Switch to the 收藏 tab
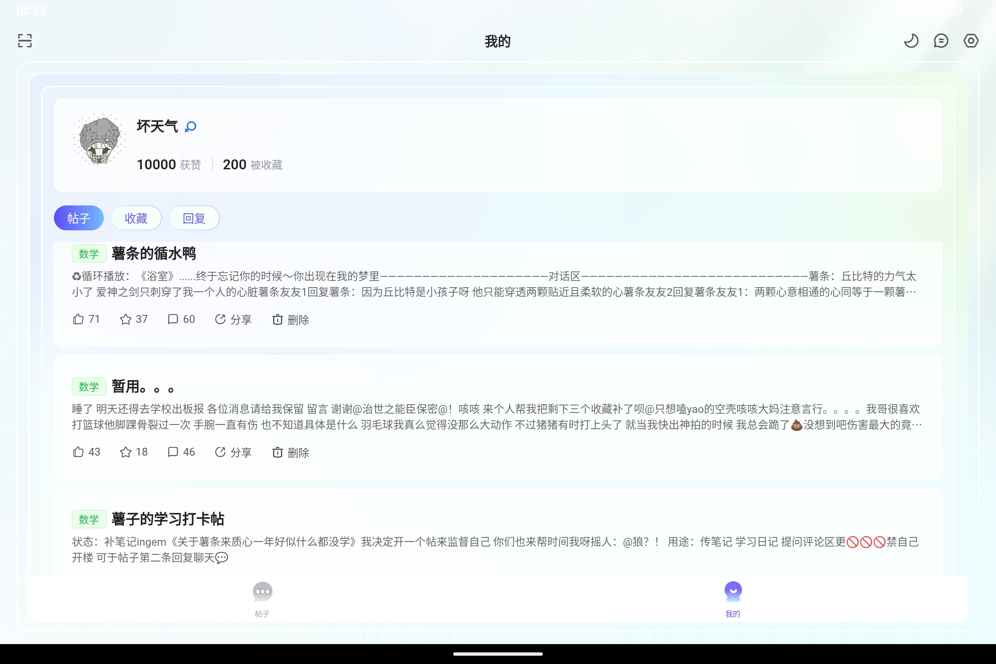This screenshot has height=664, width=996. pyautogui.click(x=136, y=218)
